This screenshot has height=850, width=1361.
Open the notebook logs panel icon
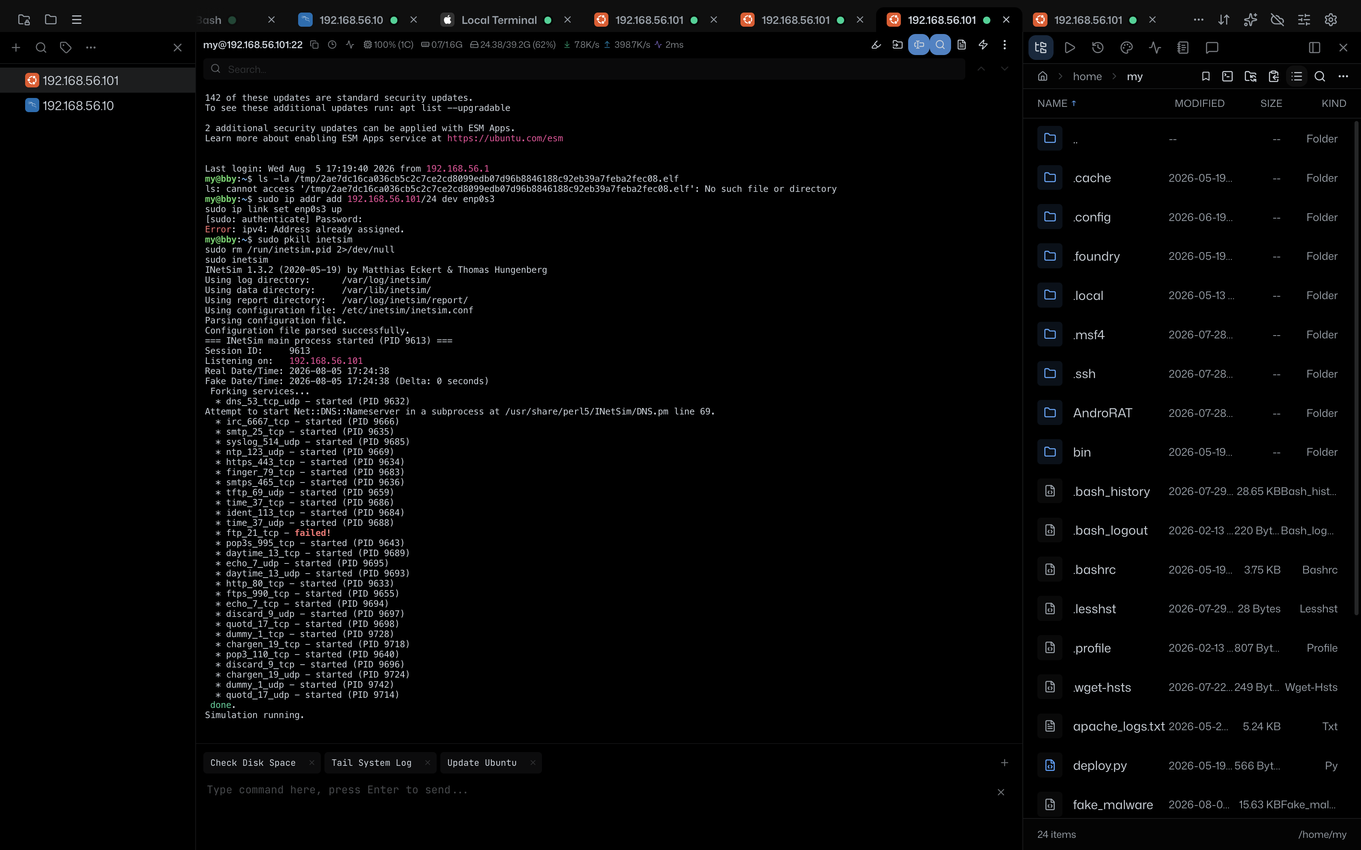tap(1183, 48)
